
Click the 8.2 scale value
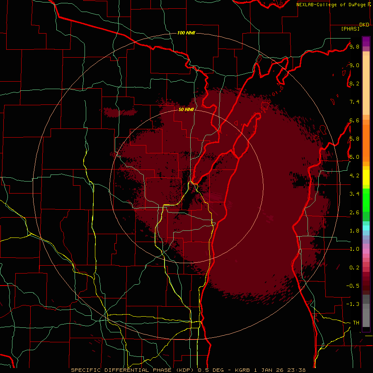pyautogui.click(x=354, y=83)
